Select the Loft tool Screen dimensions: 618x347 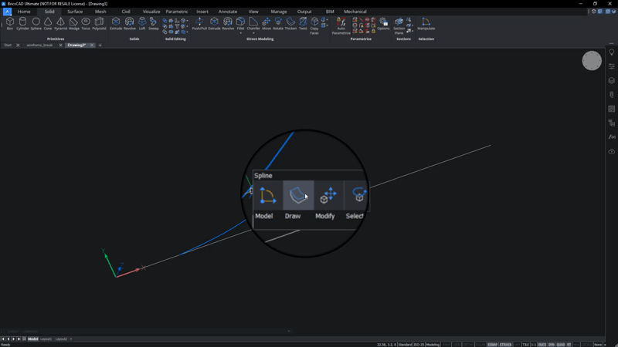click(142, 23)
